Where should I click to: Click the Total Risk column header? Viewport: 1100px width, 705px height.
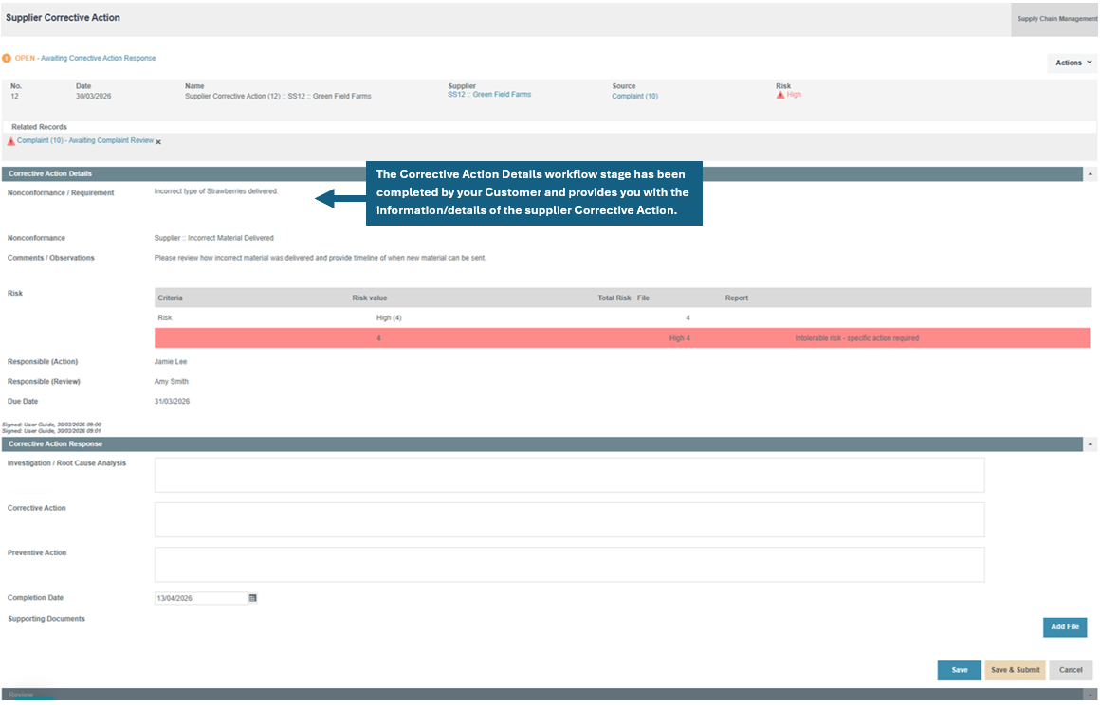pyautogui.click(x=614, y=298)
